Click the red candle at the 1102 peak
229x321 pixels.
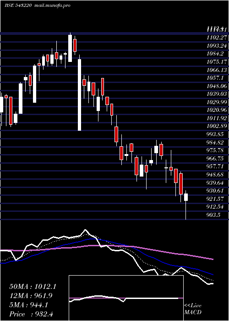point(75,45)
